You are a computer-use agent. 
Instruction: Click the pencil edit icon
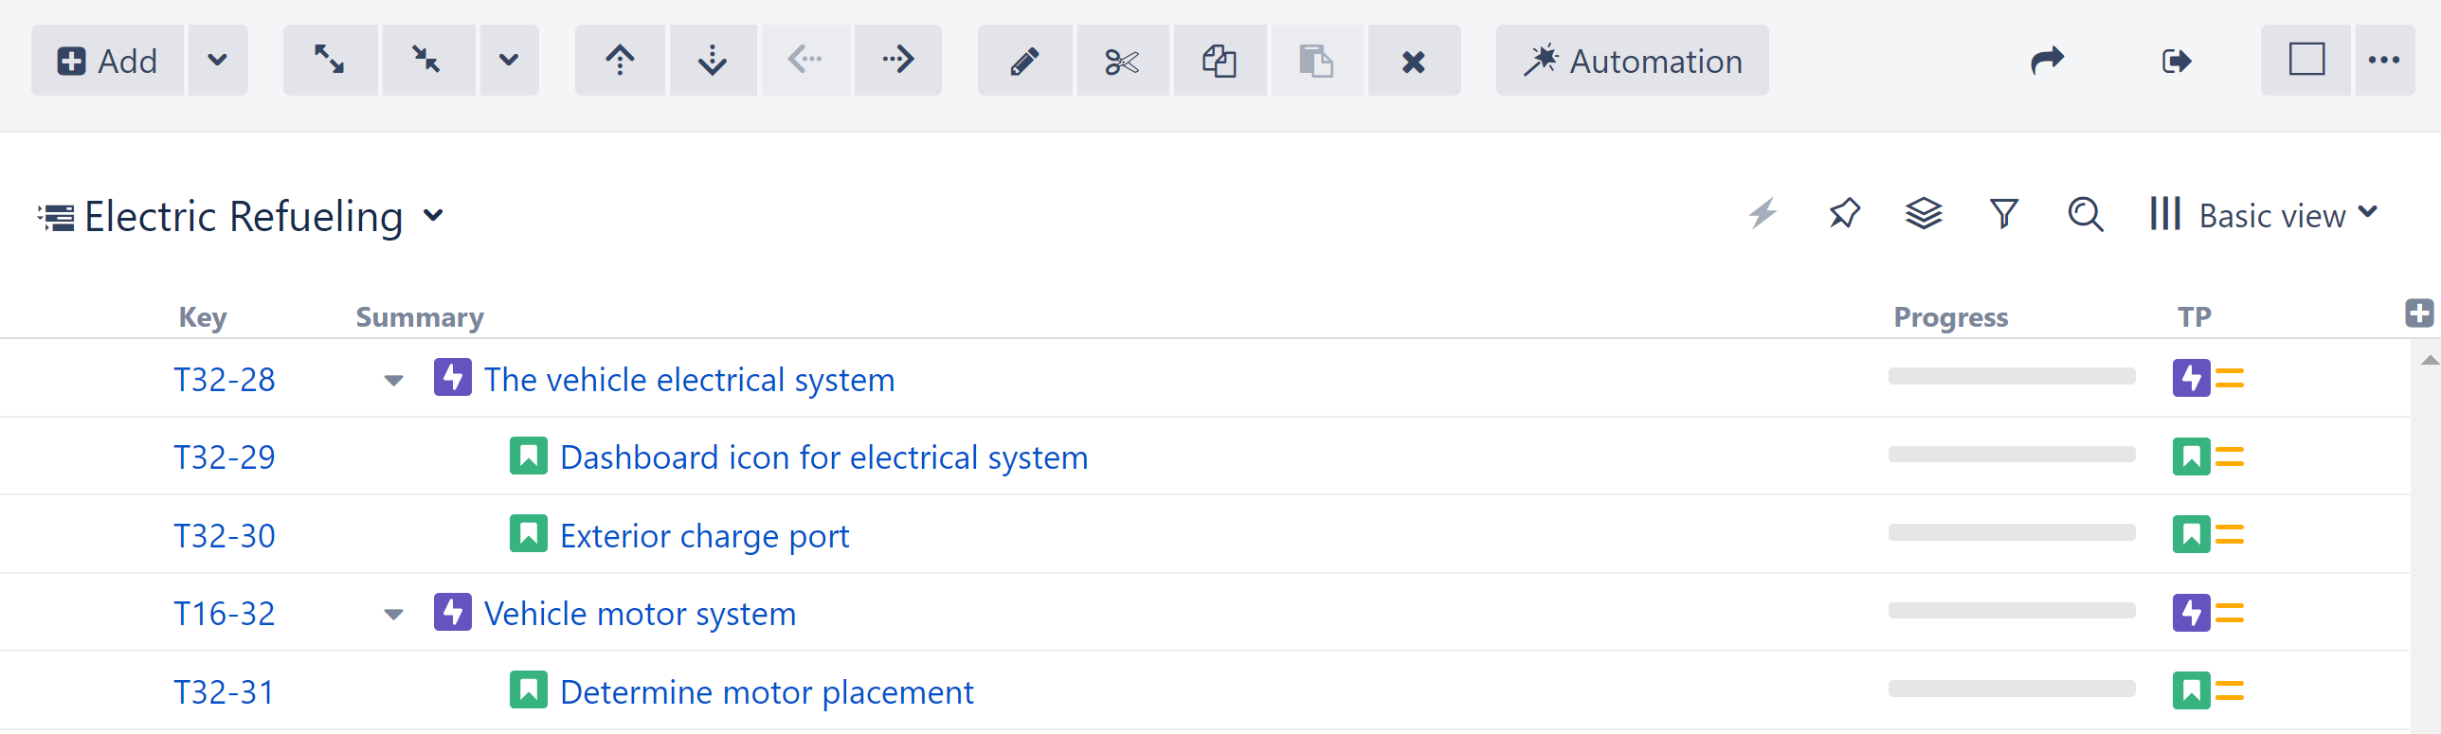(x=1024, y=61)
